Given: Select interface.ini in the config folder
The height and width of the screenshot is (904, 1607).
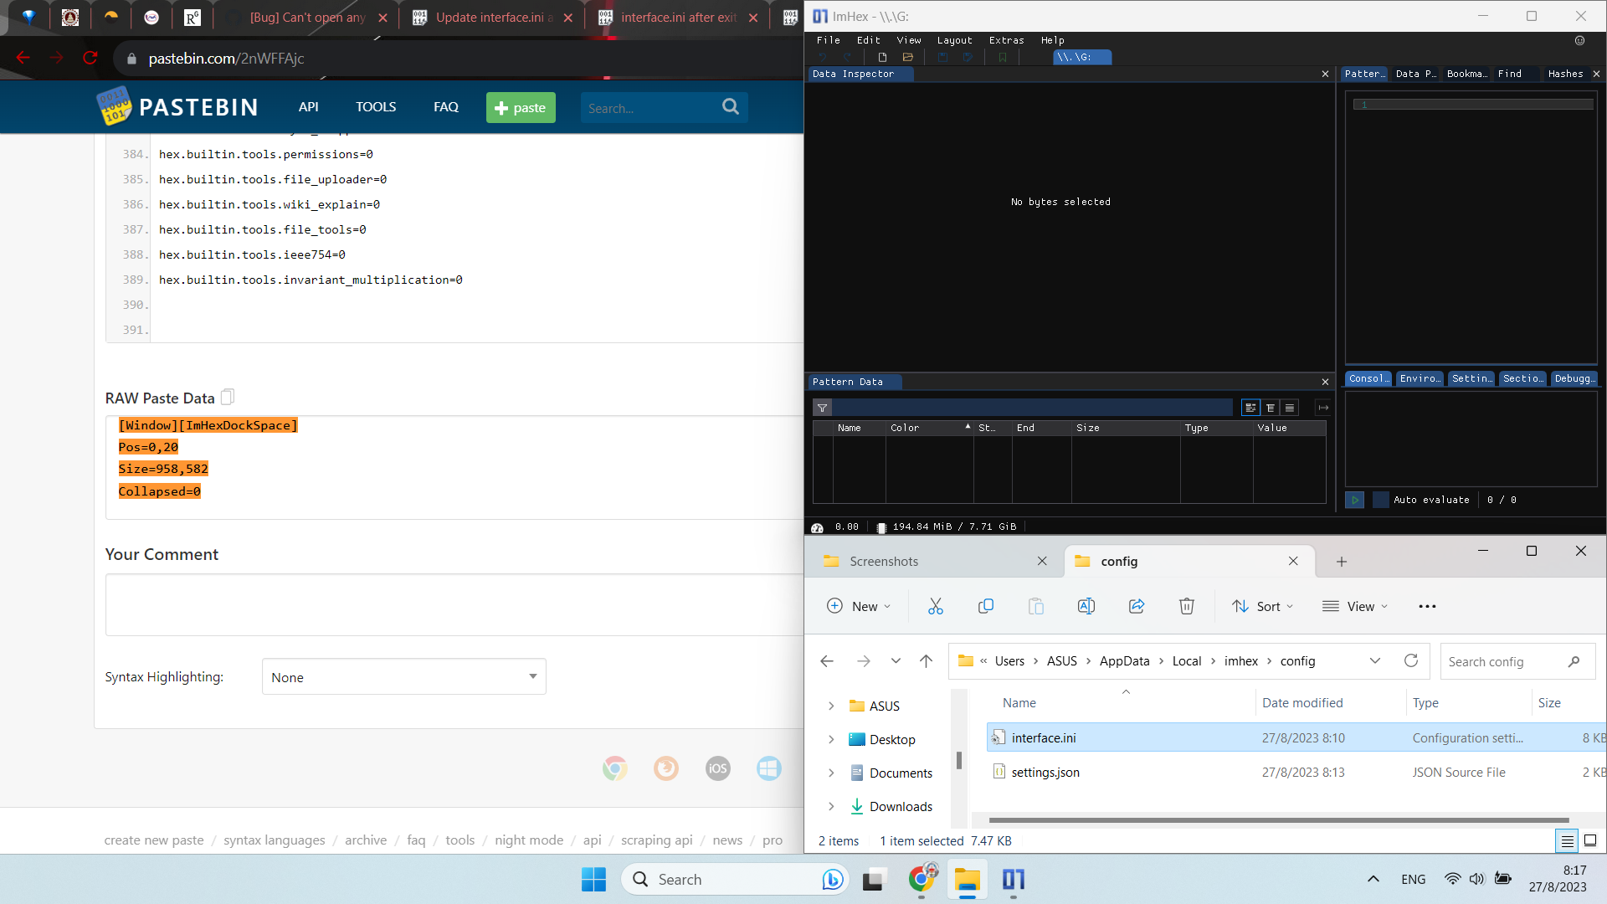Looking at the screenshot, I should tap(1044, 737).
